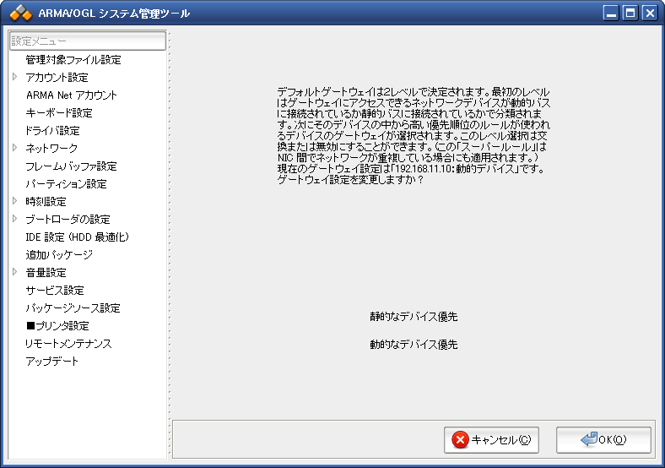Open 追加パッケージ in the sidebar
Image resolution: width=665 pixels, height=468 pixels.
[x=58, y=255]
